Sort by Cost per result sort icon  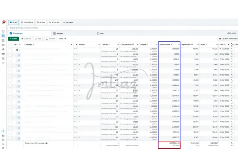133,45
